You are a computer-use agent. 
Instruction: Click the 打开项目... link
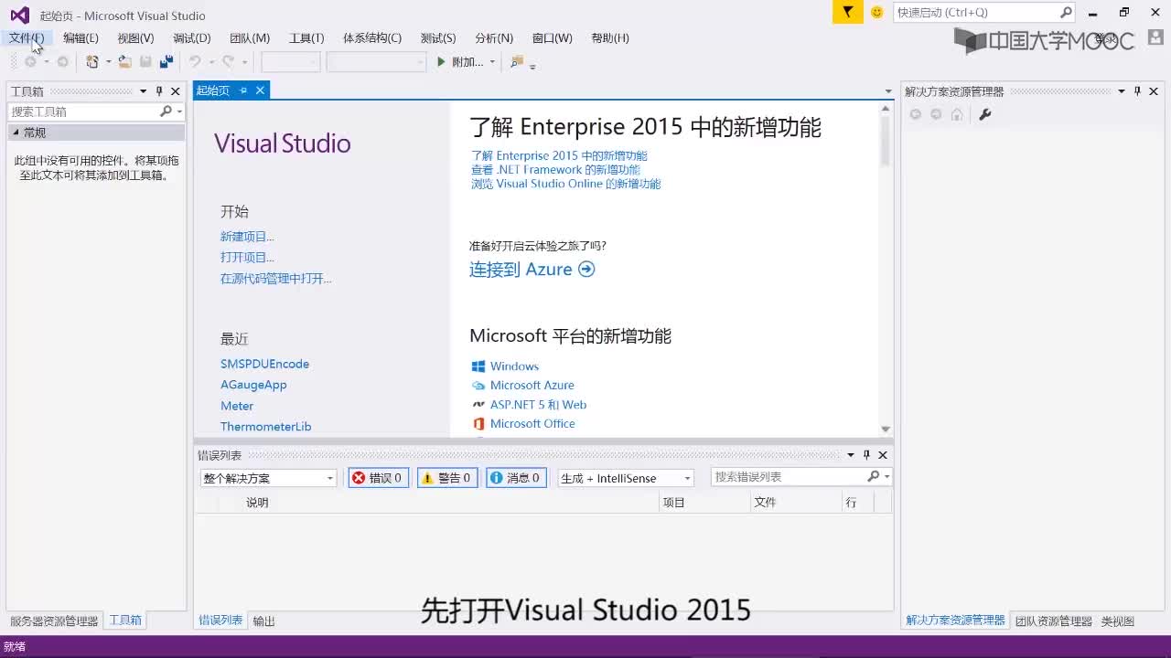click(247, 258)
